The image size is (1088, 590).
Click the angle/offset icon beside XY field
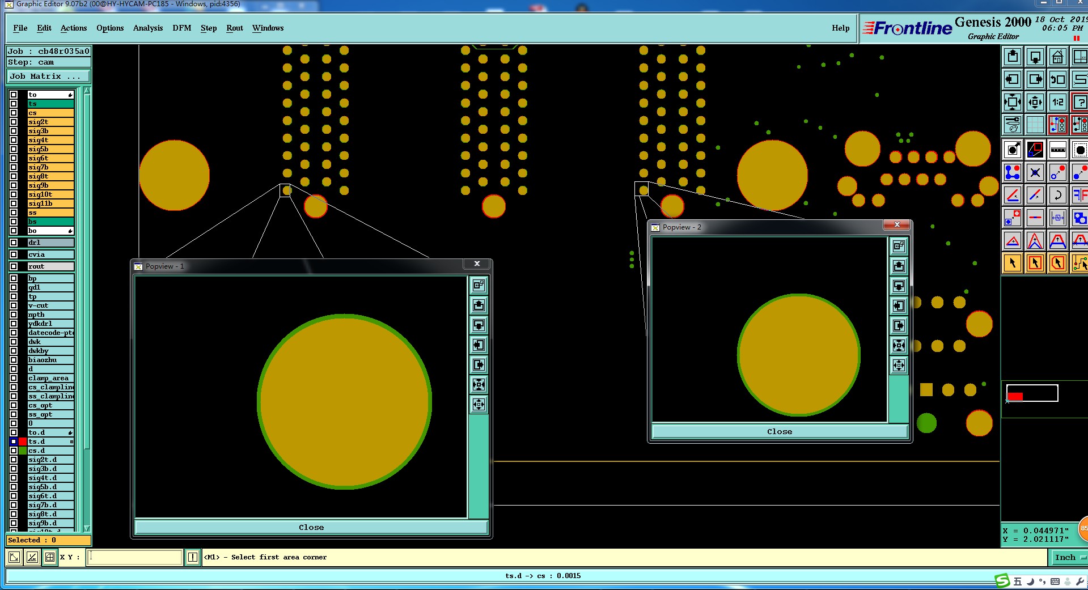pos(32,557)
